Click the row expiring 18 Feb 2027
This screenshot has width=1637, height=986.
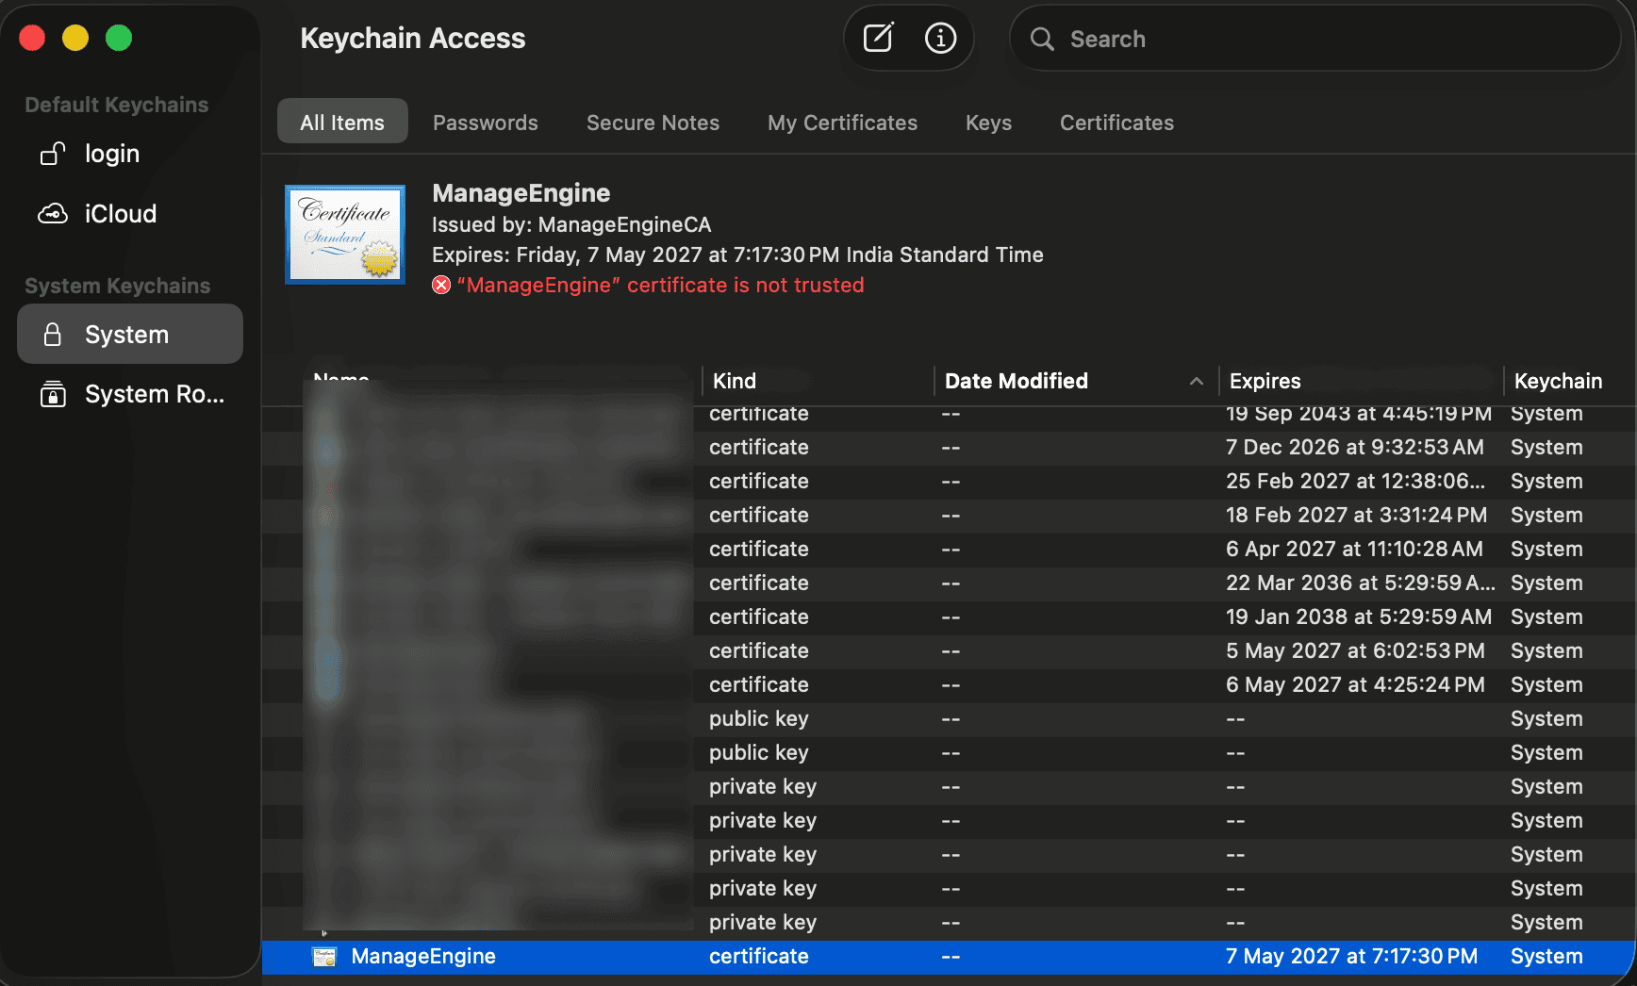949,516
